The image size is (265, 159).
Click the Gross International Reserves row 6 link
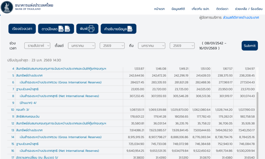60,82
